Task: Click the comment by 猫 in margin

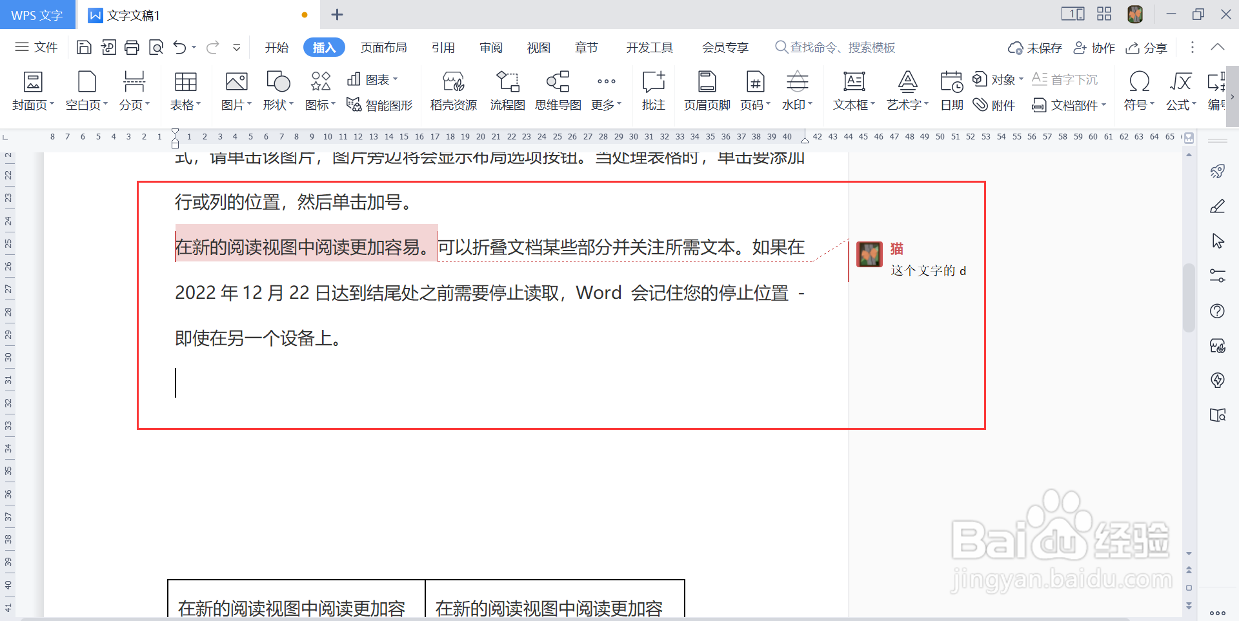Action: tap(913, 260)
